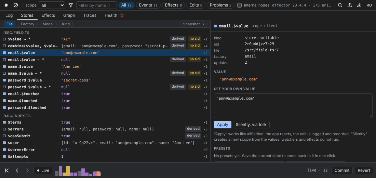Open the Effects tab
This screenshot has width=376, height=178.
click(48, 15)
